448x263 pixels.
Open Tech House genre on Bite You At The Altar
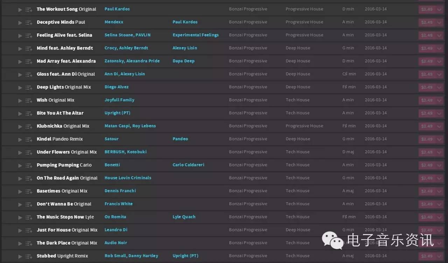click(x=297, y=113)
